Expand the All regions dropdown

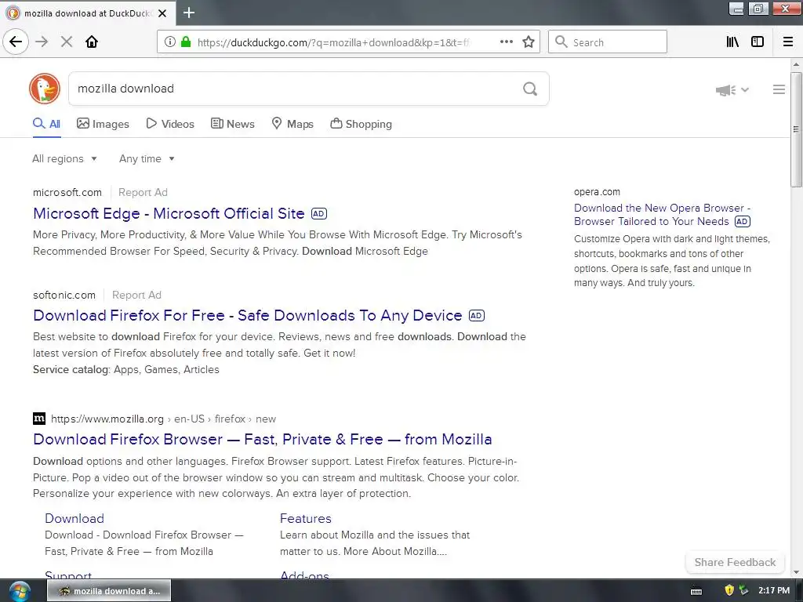tap(64, 158)
